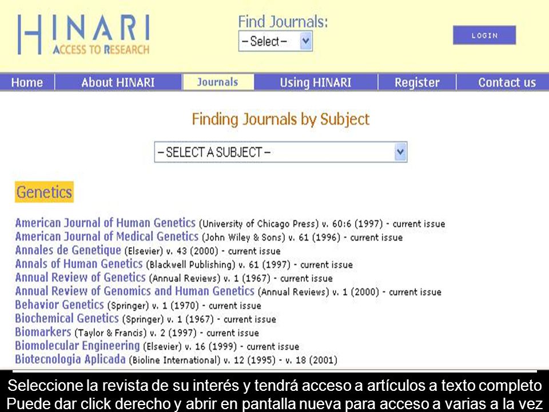Open the About HINARI menu item
This screenshot has width=549, height=412.
tap(118, 82)
